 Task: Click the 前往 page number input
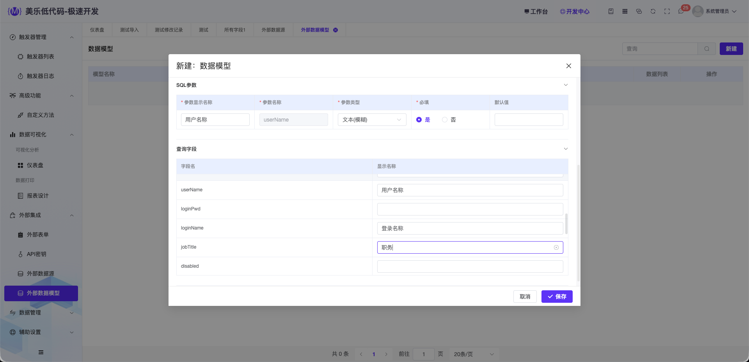[x=424, y=354]
